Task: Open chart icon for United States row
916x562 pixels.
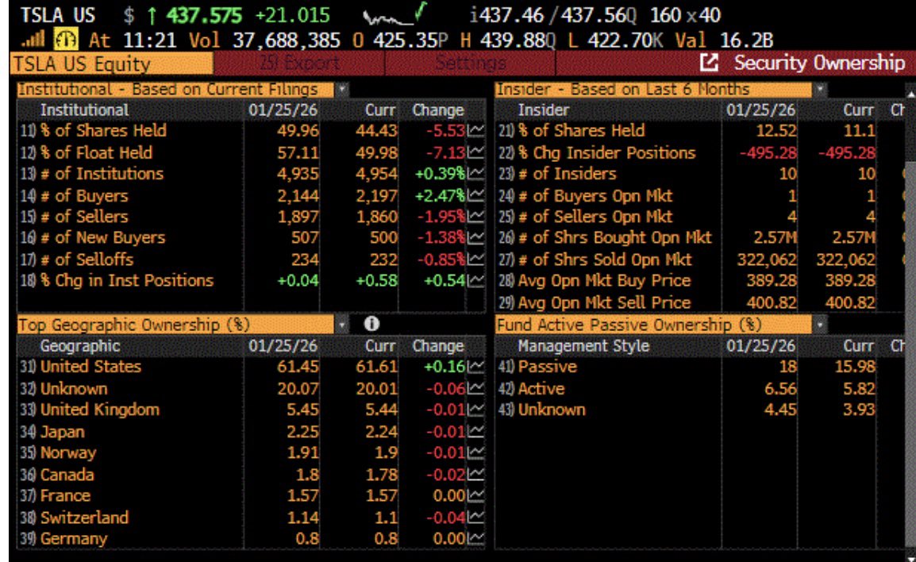Action: pyautogui.click(x=475, y=367)
